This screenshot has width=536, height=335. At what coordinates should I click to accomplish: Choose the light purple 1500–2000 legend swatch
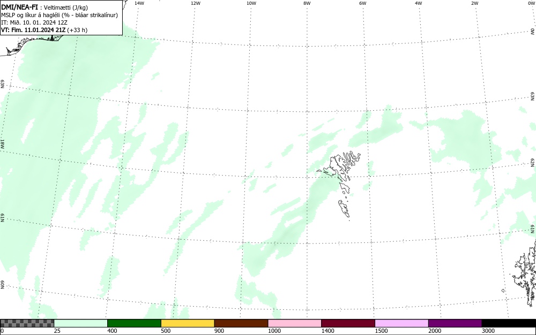point(401,323)
